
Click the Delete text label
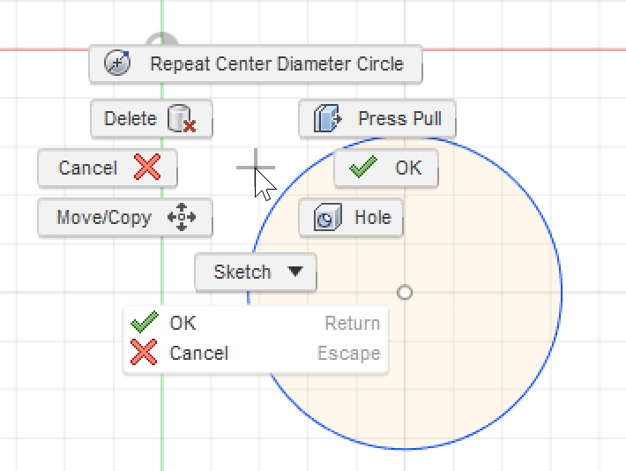click(130, 119)
